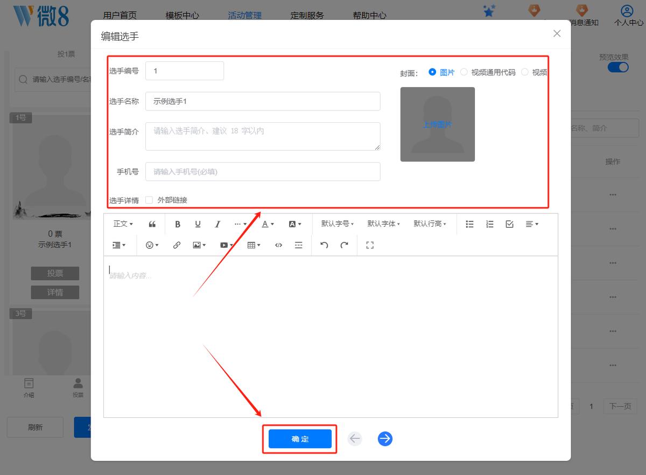The image size is (646, 475).
Task: Go to the previous contestant arrow
Action: click(x=354, y=439)
